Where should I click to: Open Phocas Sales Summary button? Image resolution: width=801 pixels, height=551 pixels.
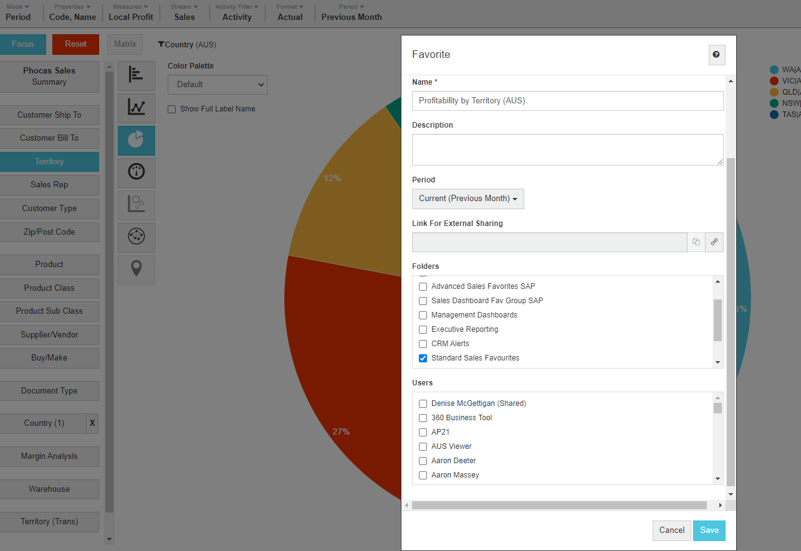tap(49, 77)
